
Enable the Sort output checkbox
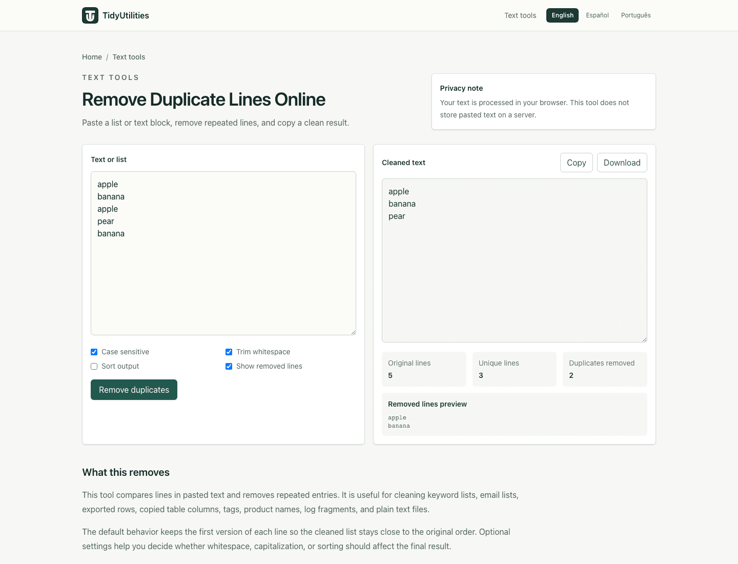94,366
